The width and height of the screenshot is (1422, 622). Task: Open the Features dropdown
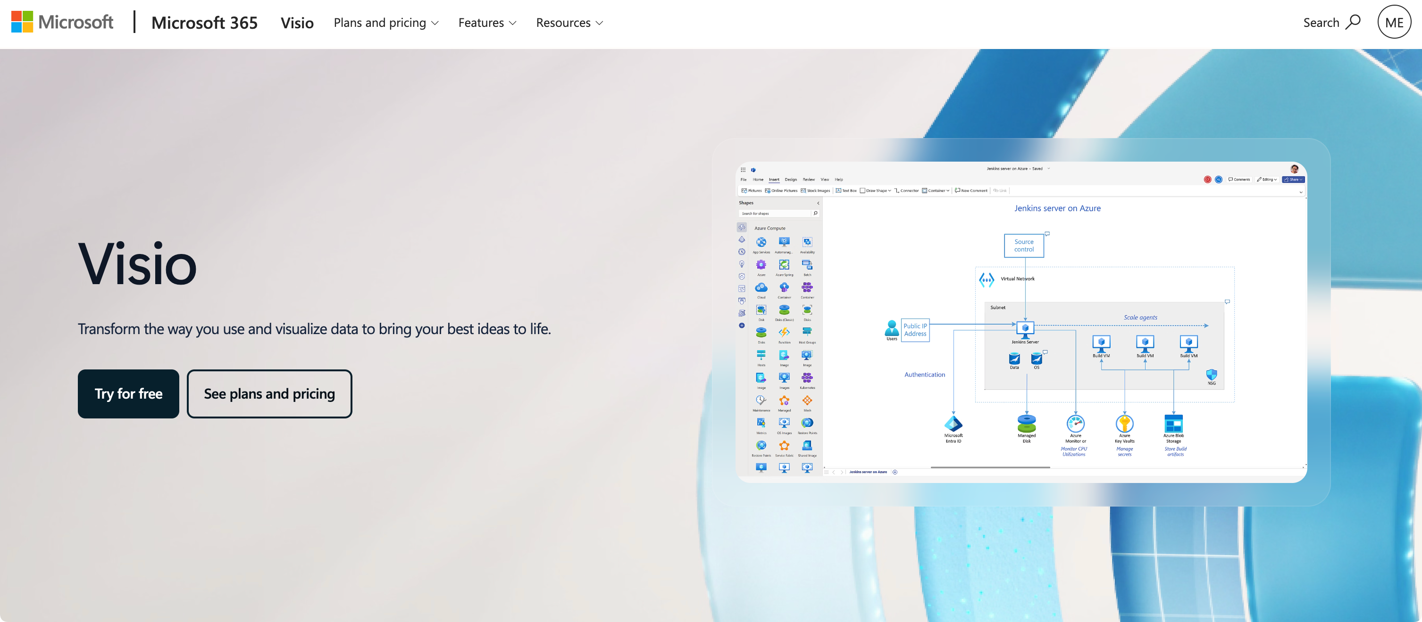coord(487,23)
